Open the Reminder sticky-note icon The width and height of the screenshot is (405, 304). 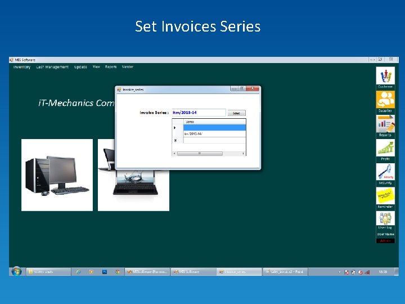(x=385, y=196)
